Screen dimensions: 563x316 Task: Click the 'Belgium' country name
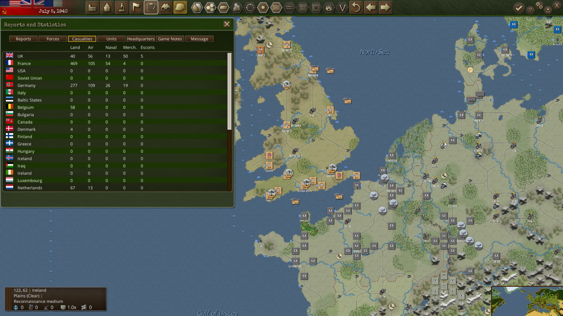pos(25,107)
